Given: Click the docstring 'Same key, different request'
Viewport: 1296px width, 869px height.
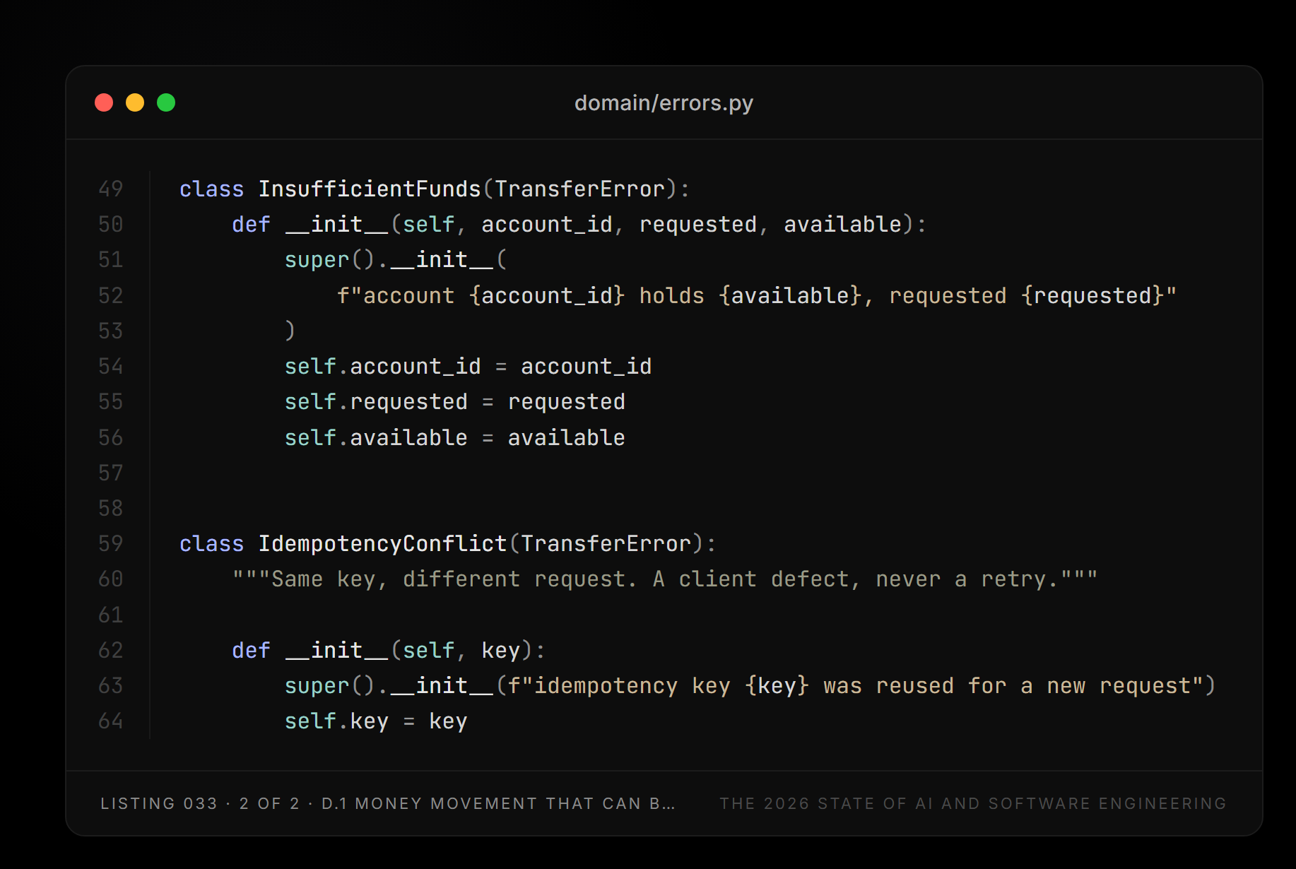Looking at the screenshot, I should pyautogui.click(x=448, y=579).
